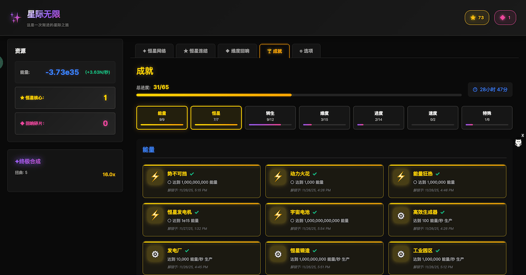Select the 特殊 achievement category
This screenshot has height=275, width=526.
pyautogui.click(x=487, y=117)
